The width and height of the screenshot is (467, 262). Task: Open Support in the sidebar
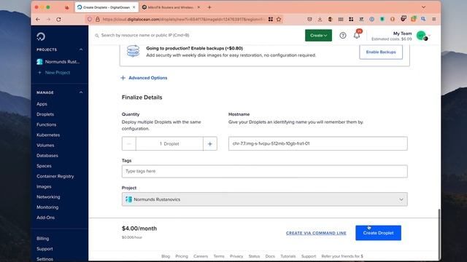tap(45, 249)
